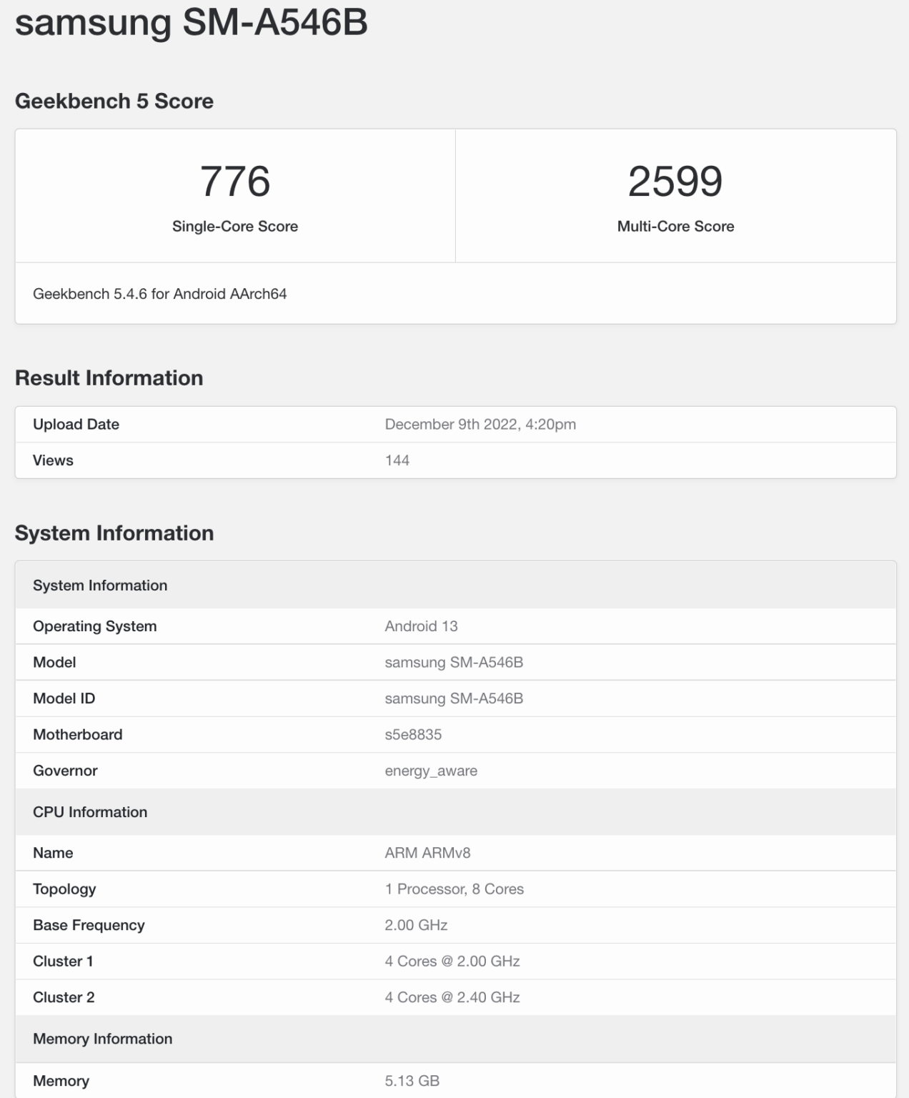Click the Topology row 1 Processor 8 Cores
The width and height of the screenshot is (909, 1098).
coord(452,889)
